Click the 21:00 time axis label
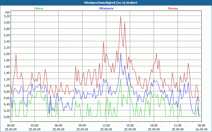Viewport: 212px width, 132px height. pos(178,126)
